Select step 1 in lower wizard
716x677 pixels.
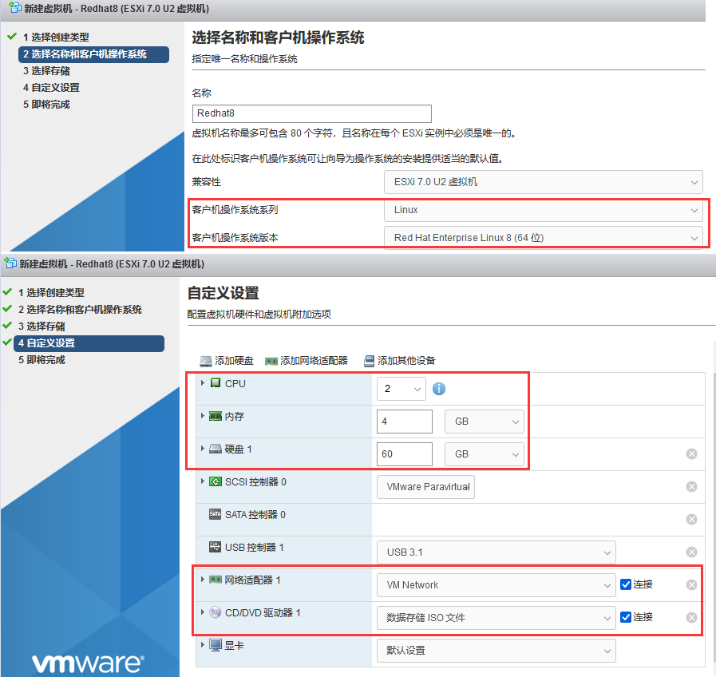pos(51,292)
